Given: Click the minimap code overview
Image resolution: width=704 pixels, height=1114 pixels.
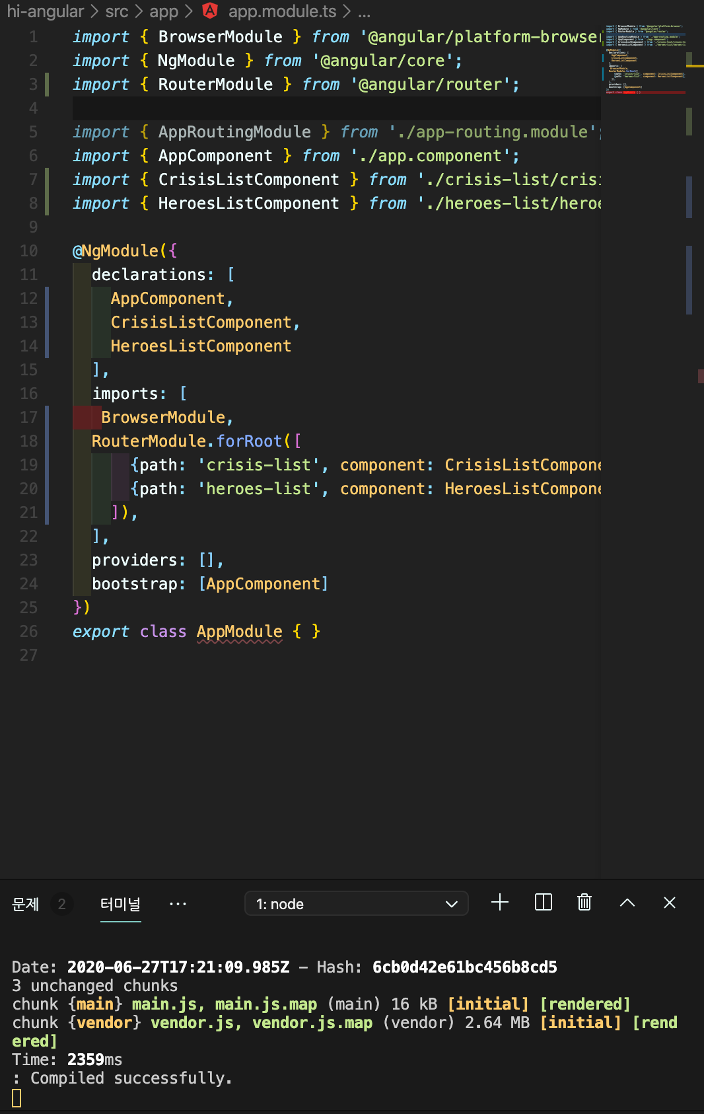Looking at the screenshot, I should click(645, 59).
